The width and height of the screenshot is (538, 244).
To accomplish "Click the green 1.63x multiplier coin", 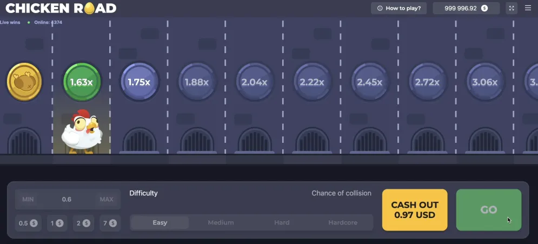I will tap(82, 82).
